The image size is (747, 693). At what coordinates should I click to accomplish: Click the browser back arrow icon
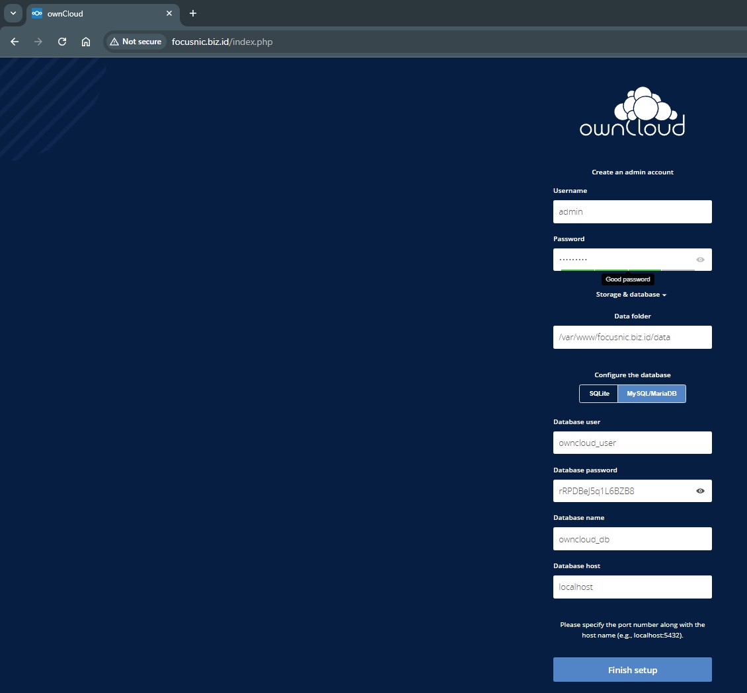click(x=15, y=42)
